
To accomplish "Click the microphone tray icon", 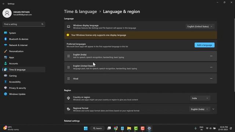I will (x=195, y=128).
